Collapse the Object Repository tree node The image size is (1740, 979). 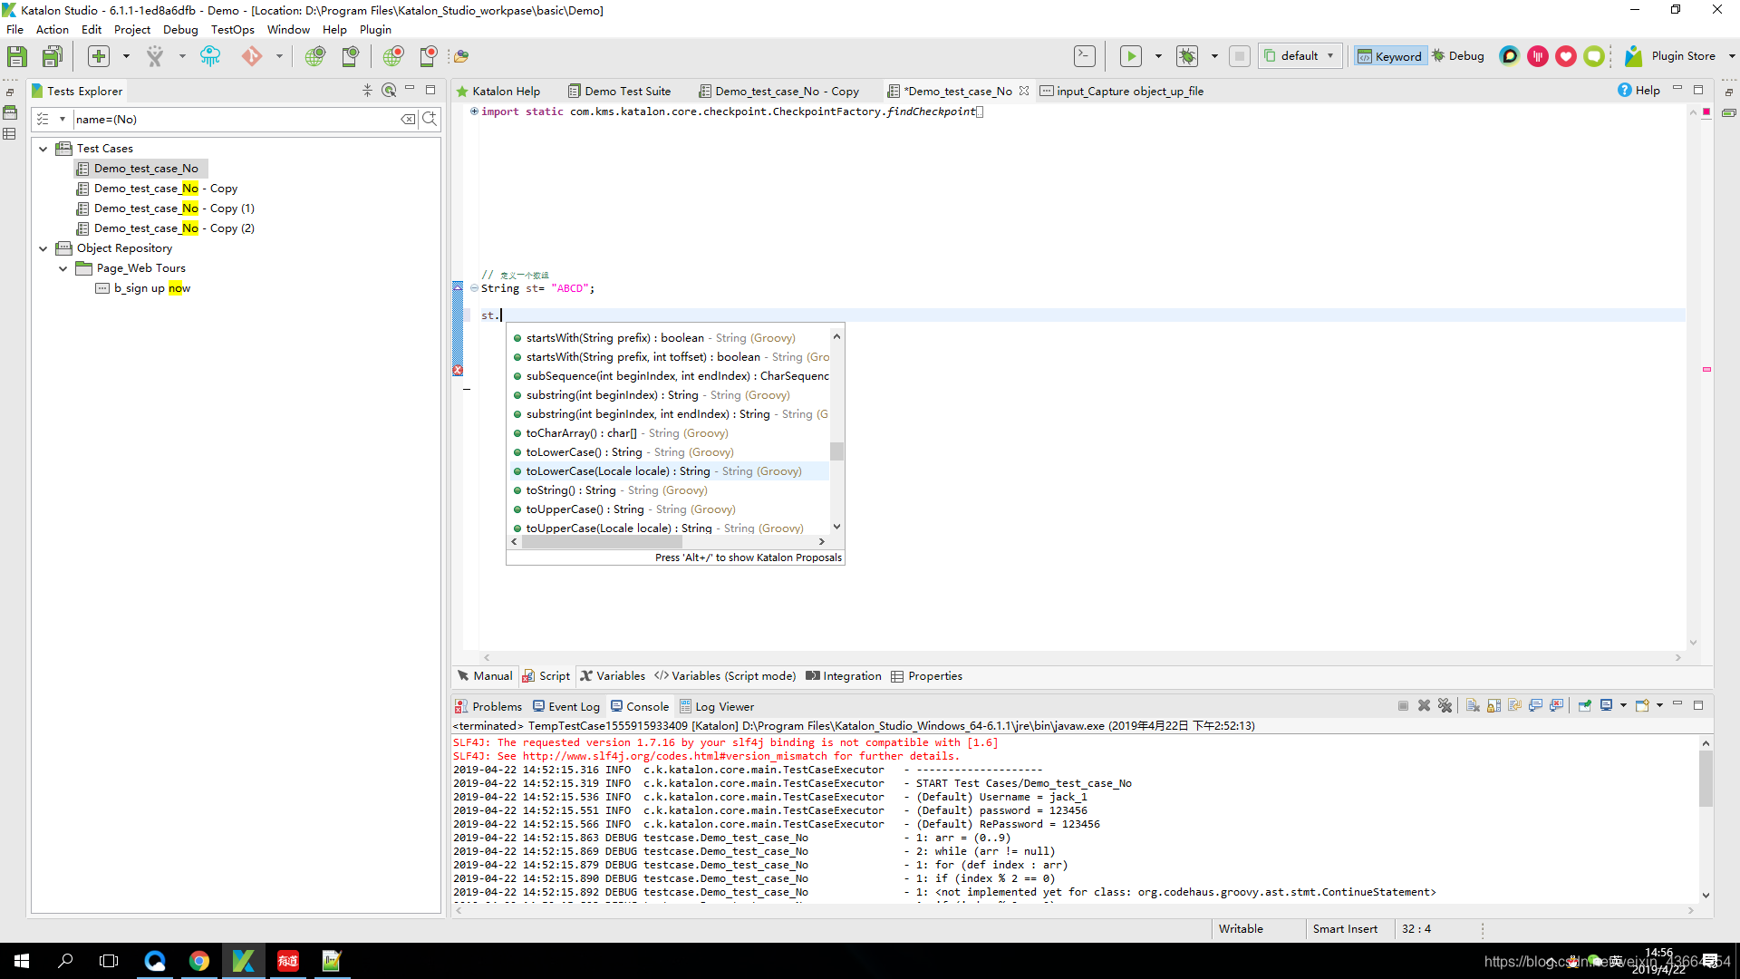click(x=43, y=248)
